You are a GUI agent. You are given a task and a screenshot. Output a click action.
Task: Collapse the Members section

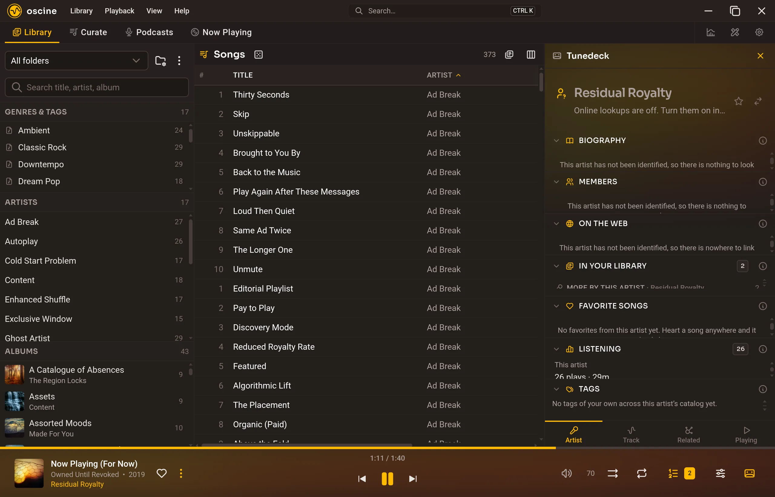click(556, 182)
